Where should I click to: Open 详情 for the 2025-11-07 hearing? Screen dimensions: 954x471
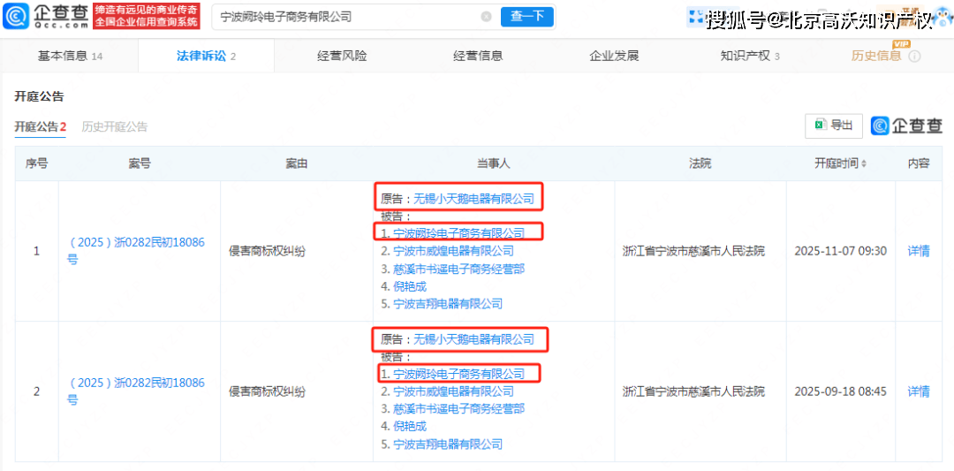919,251
